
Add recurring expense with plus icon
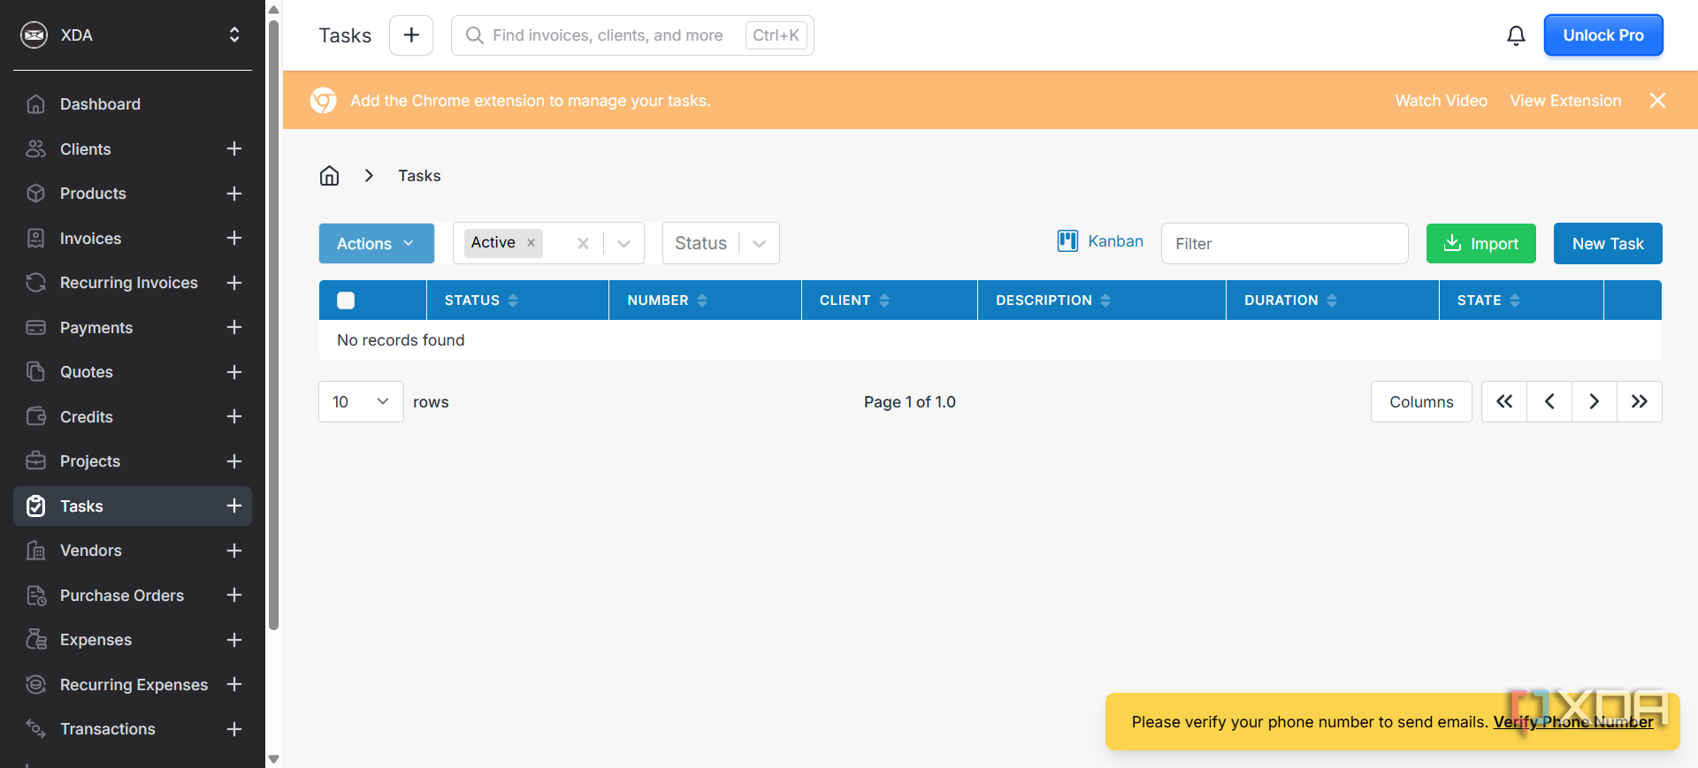[x=234, y=685]
